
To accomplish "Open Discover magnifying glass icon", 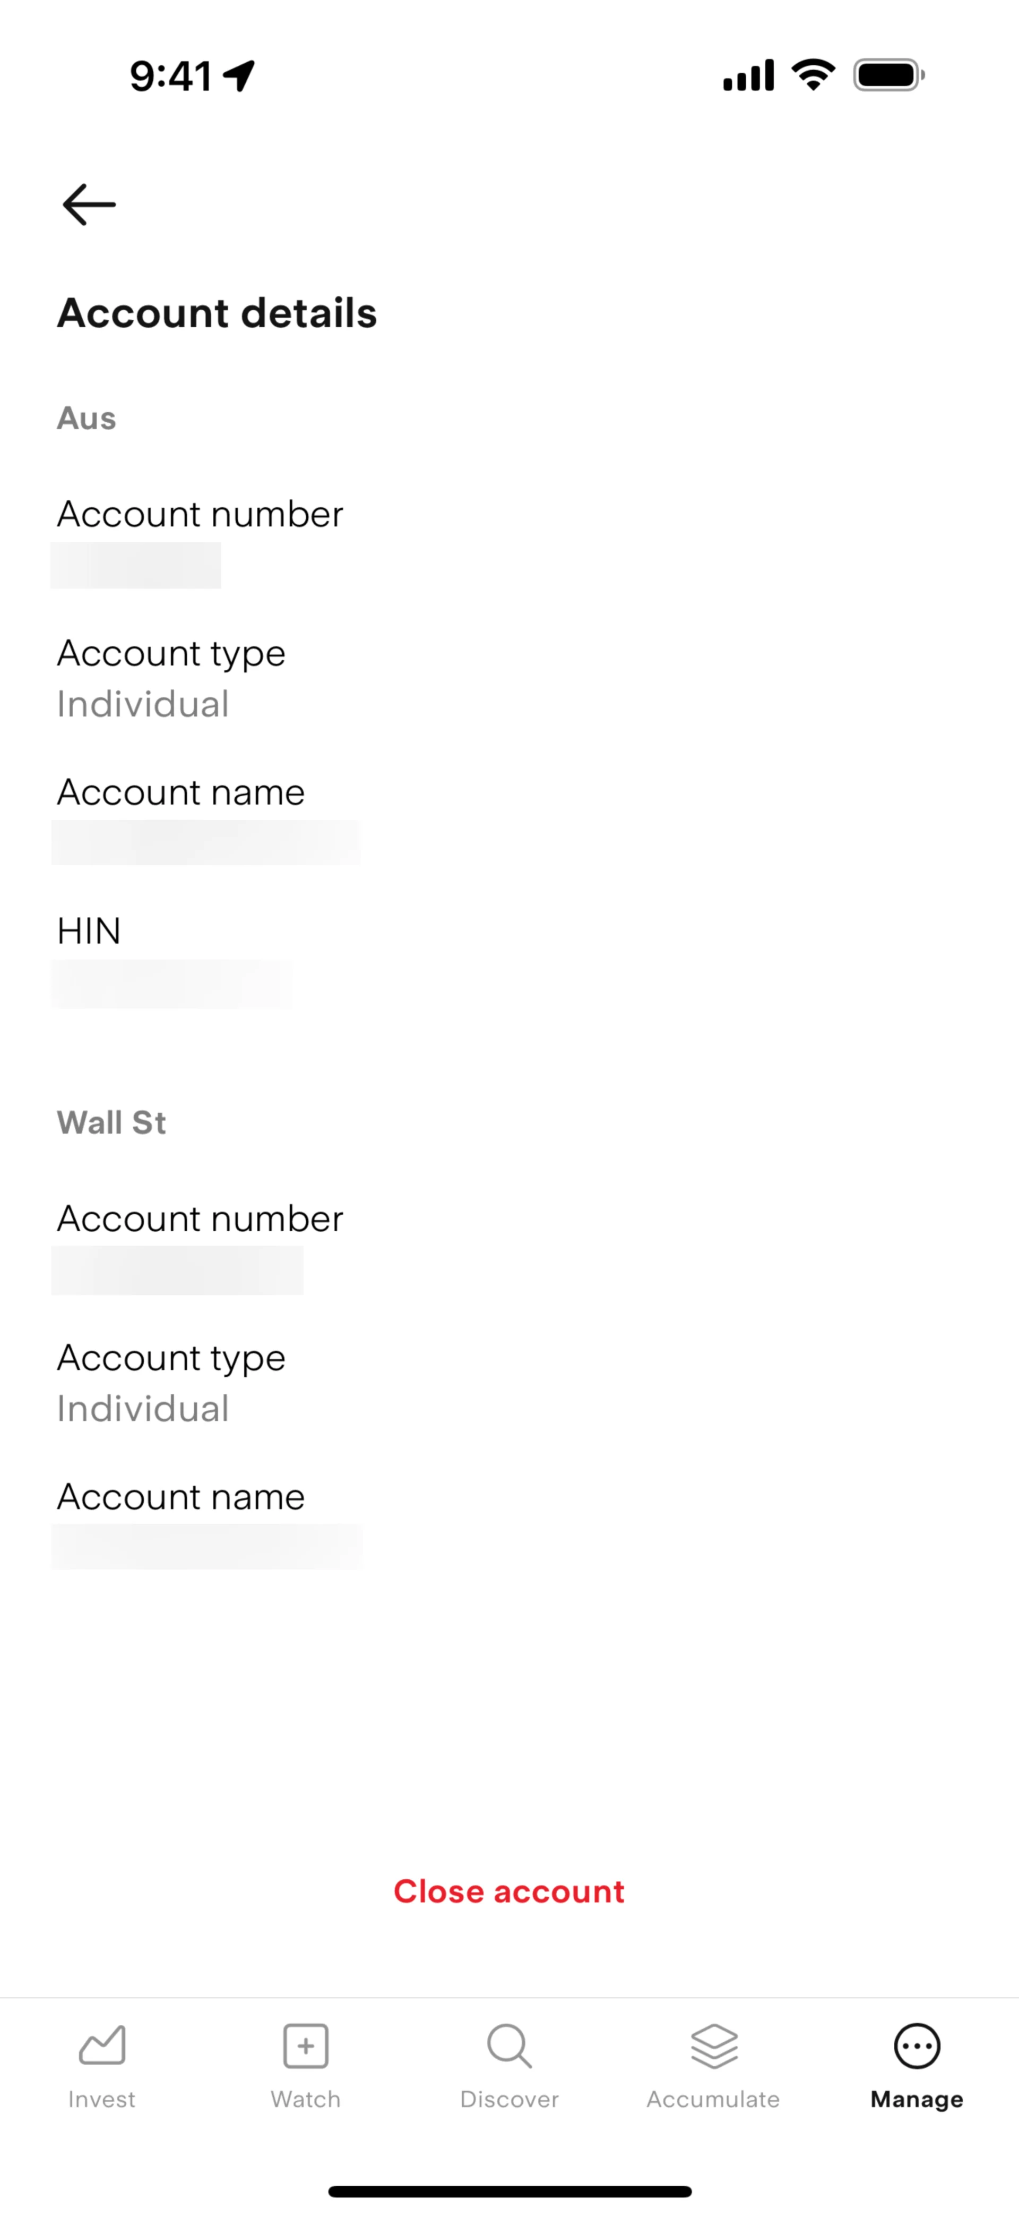I will point(509,2045).
